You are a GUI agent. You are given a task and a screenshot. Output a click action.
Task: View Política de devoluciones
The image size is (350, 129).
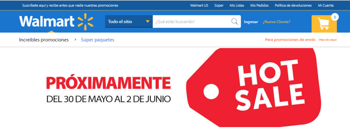(293, 5)
